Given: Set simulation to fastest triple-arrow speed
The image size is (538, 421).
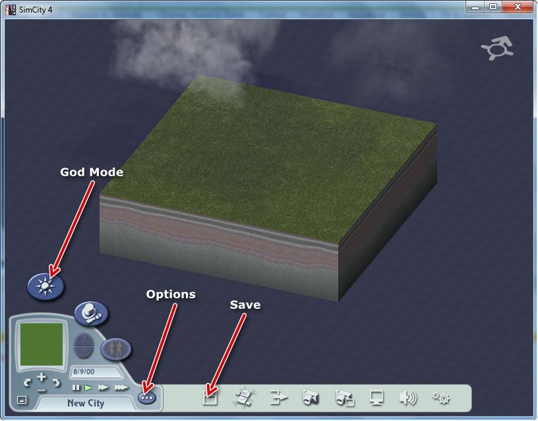Looking at the screenshot, I should tap(121, 388).
